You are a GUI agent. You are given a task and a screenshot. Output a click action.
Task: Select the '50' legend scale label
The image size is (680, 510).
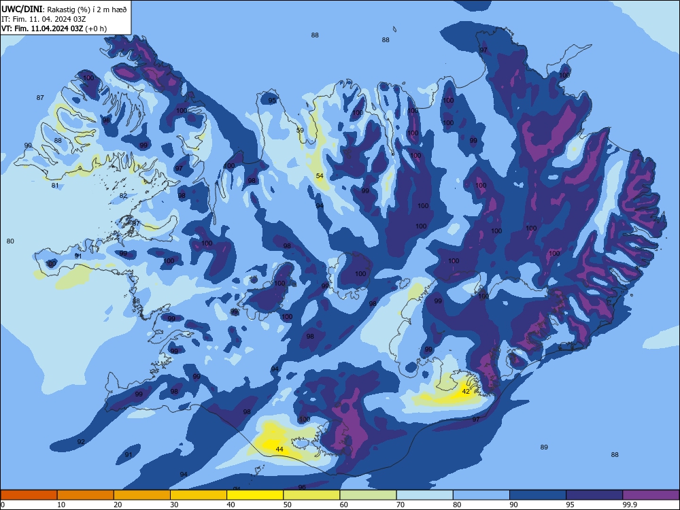click(x=288, y=505)
